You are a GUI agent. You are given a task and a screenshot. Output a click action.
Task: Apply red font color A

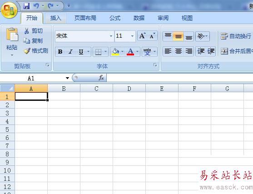(x=130, y=52)
